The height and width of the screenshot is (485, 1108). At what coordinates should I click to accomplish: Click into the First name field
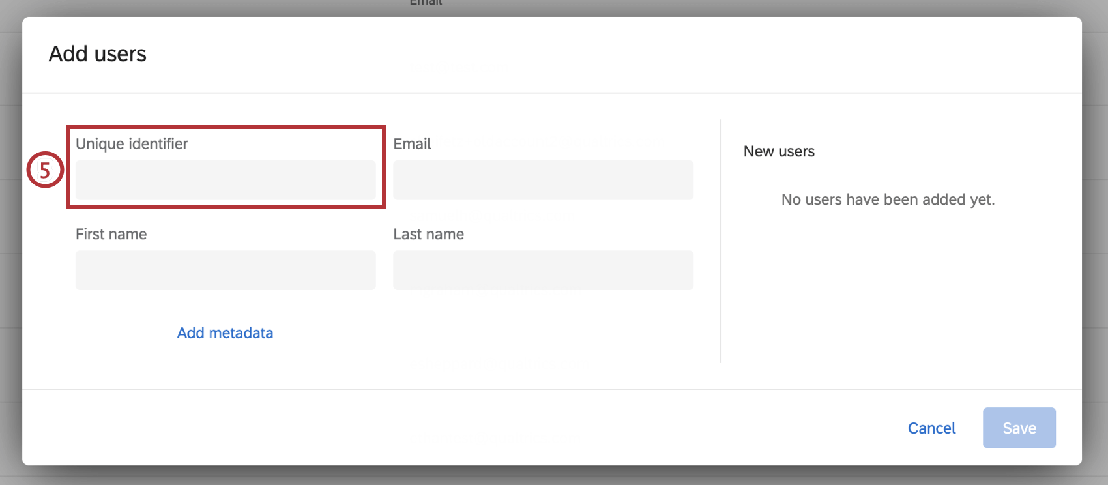coord(226,270)
